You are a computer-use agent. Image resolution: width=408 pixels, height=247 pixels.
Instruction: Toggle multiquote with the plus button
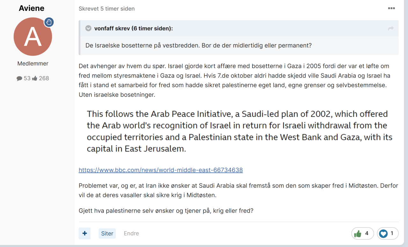84,233
